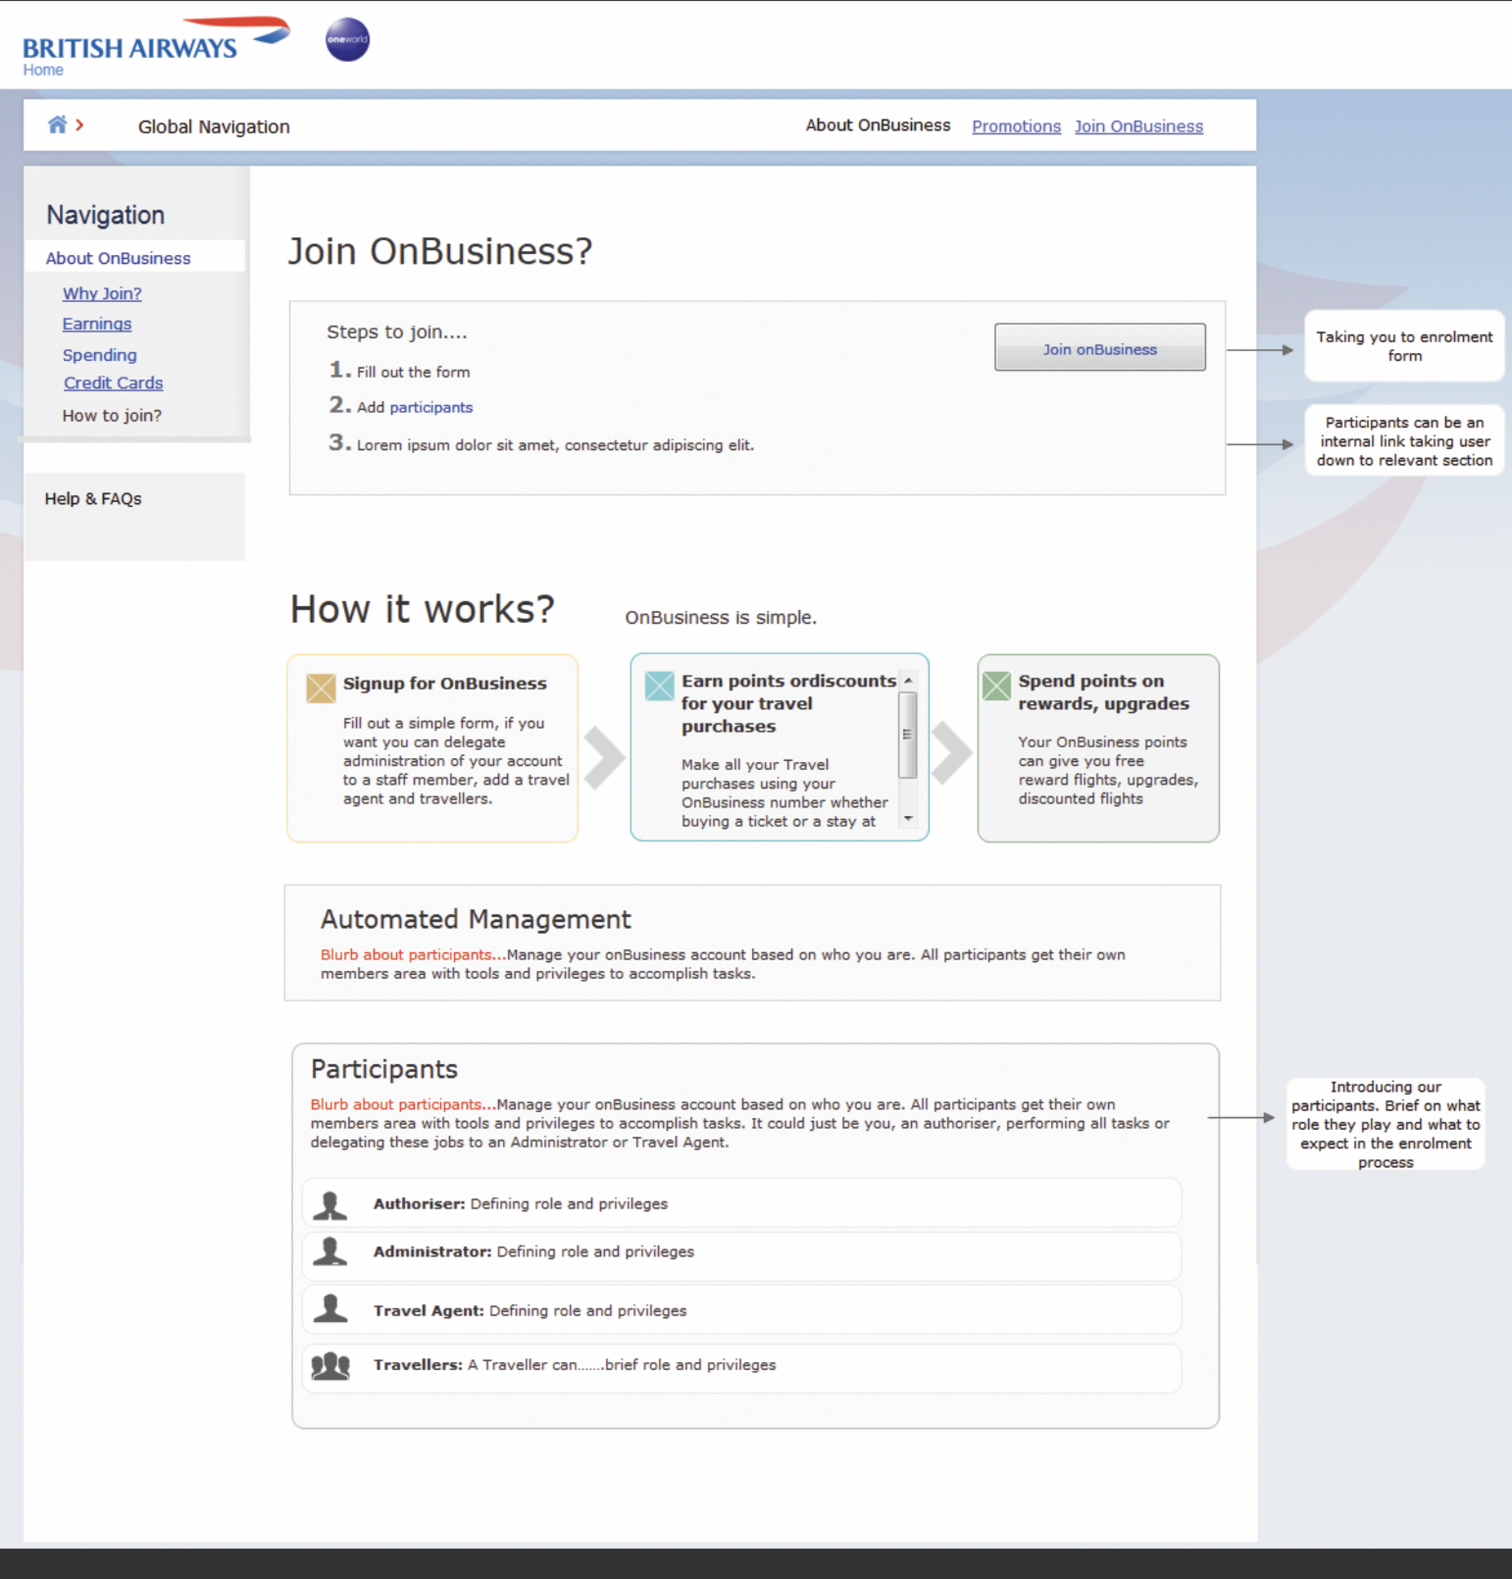
Task: Click the 'Signup for OnBusiness' card title
Action: 445,684
